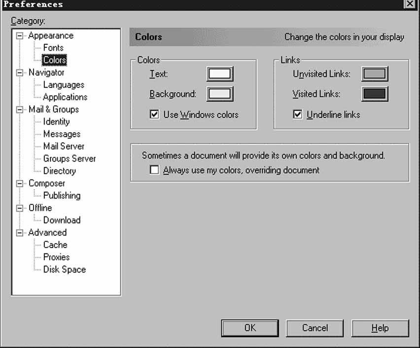
Task: Uncheck Underline links
Action: [298, 115]
